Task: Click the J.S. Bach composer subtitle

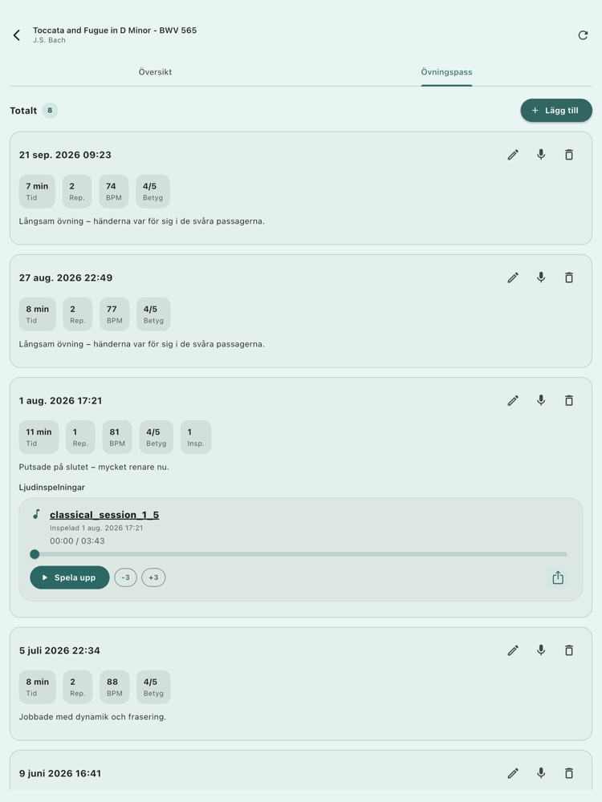Action: pyautogui.click(x=49, y=40)
